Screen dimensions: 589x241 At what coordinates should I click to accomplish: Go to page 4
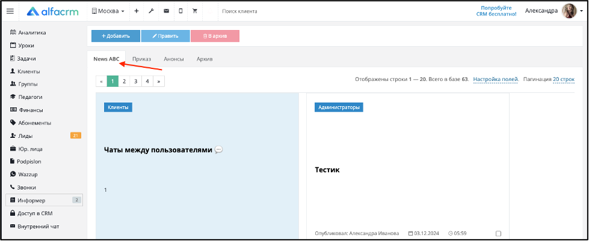coord(147,81)
